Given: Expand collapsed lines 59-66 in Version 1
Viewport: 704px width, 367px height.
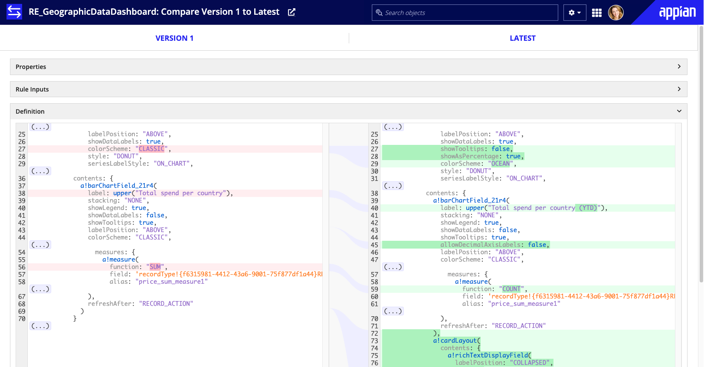Looking at the screenshot, I should 40,289.
